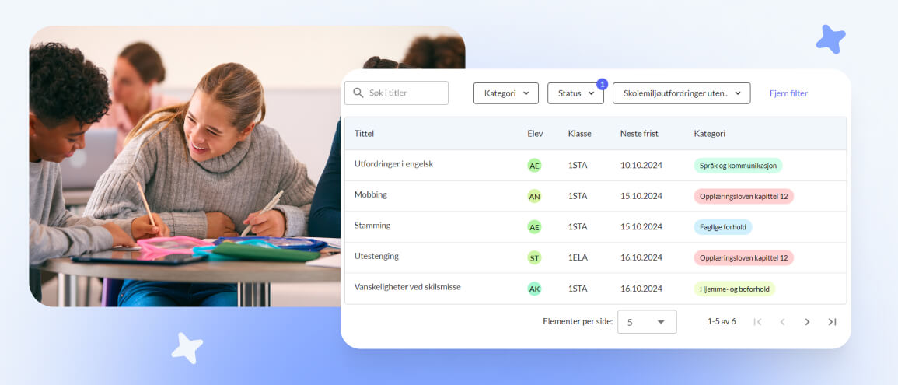Open the 'Utfordringer i engelsk' row title
This screenshot has width=898, height=385.
click(393, 164)
